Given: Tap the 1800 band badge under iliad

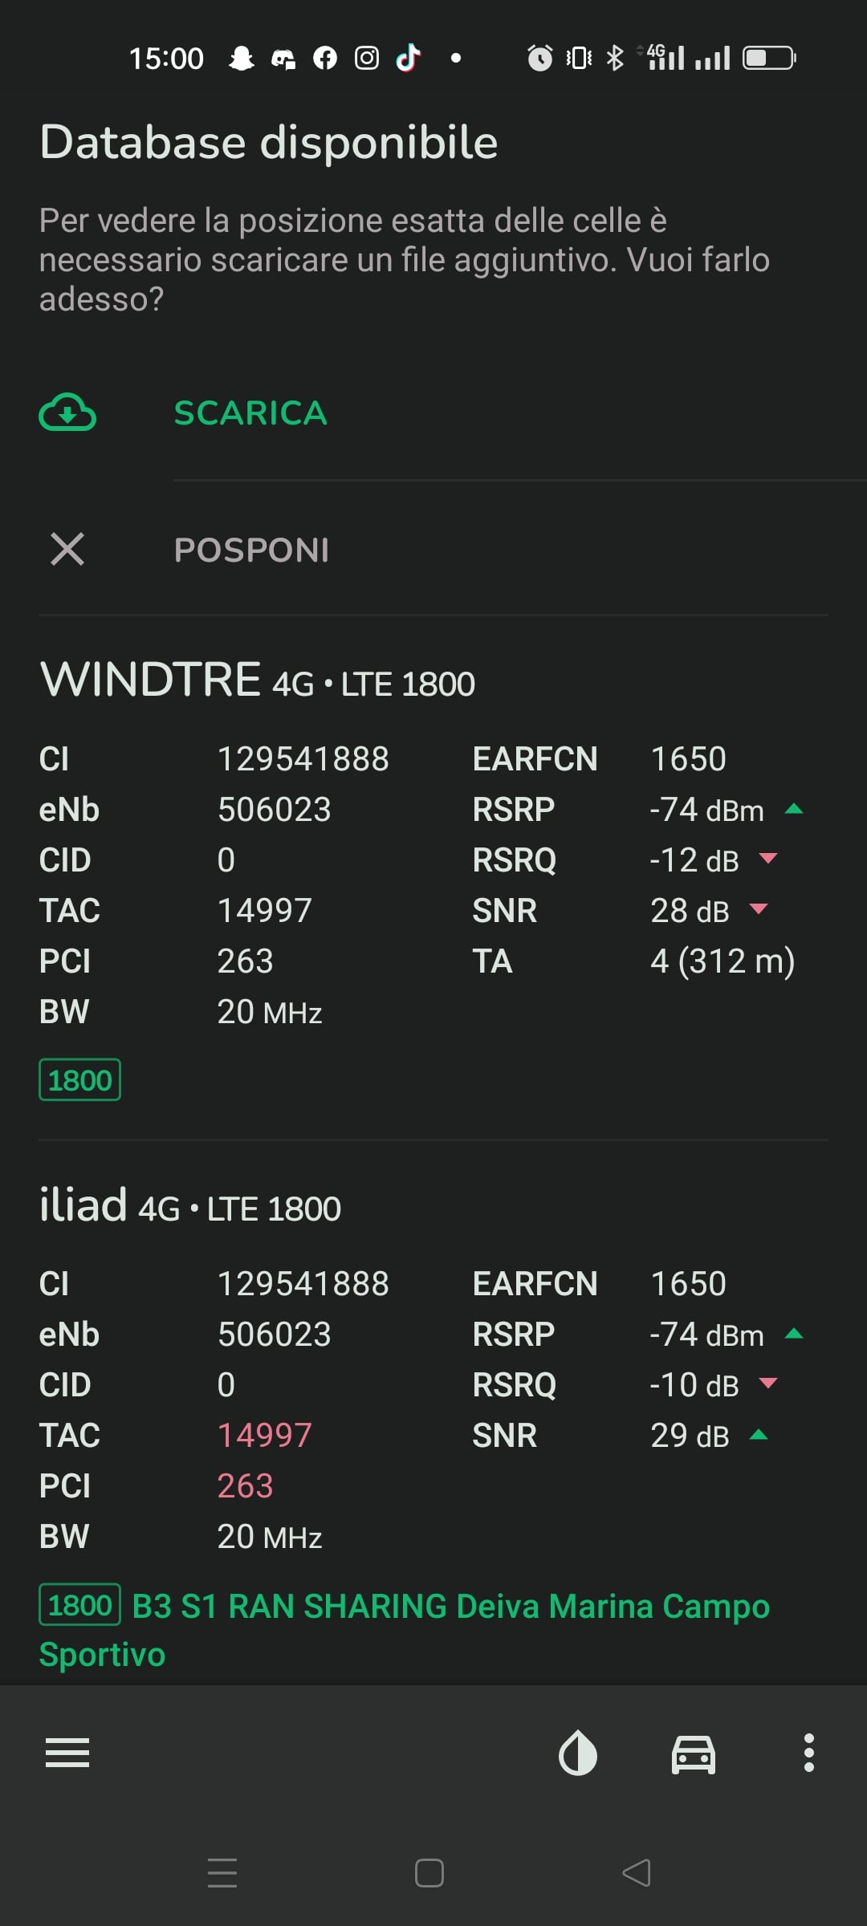Looking at the screenshot, I should tap(79, 1605).
